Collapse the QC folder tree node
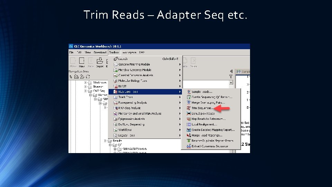The height and width of the screenshot is (187, 332). pos(110,145)
